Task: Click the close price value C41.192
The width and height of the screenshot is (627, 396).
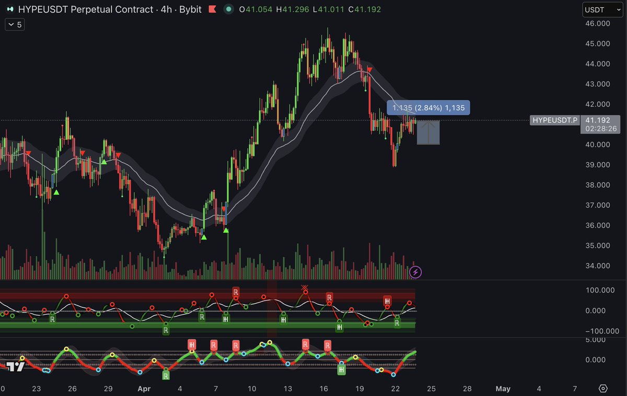Action: pyautogui.click(x=364, y=9)
